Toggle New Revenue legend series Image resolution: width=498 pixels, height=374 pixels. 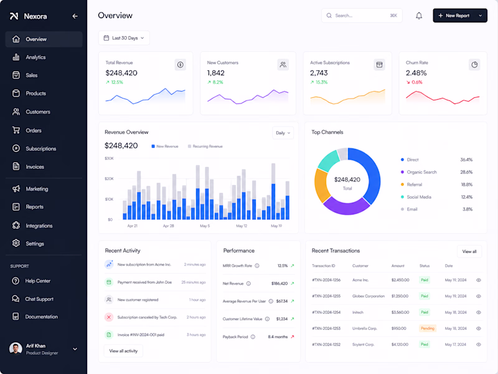pyautogui.click(x=165, y=146)
